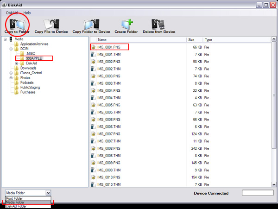Image resolution: width=278 pixels, height=209 pixels.
Task: Select the Purchases folder
Action: tap(28, 92)
